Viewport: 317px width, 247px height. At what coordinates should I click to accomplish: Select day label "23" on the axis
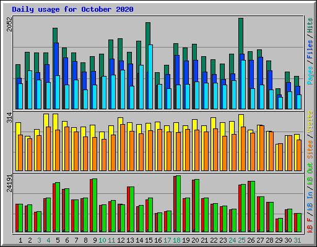pyautogui.click(x=223, y=240)
